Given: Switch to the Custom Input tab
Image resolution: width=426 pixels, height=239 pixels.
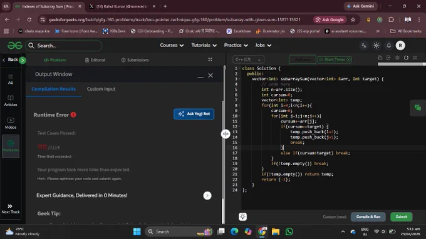Looking at the screenshot, I should click(x=101, y=89).
